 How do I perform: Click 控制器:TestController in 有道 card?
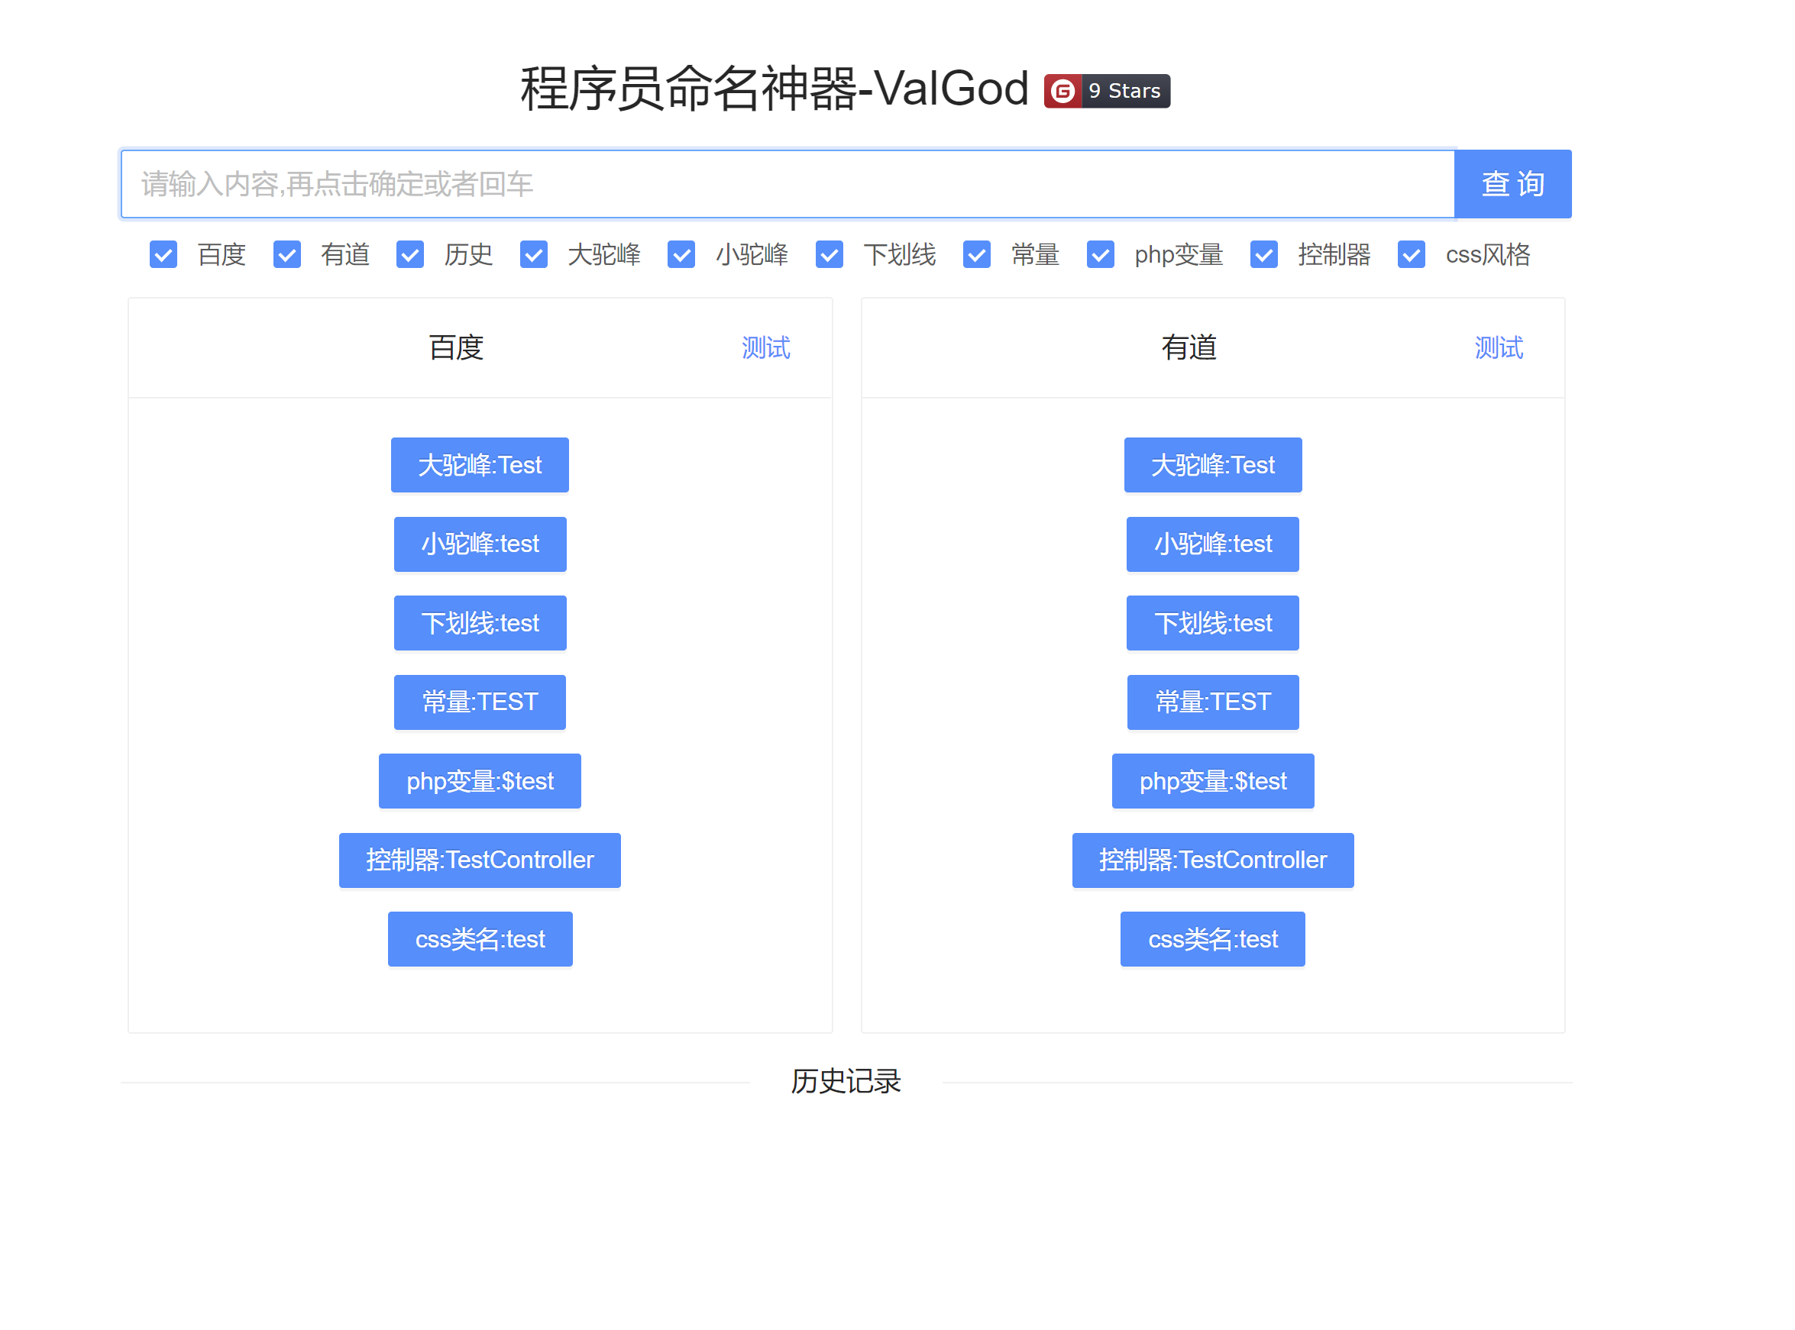point(1213,860)
